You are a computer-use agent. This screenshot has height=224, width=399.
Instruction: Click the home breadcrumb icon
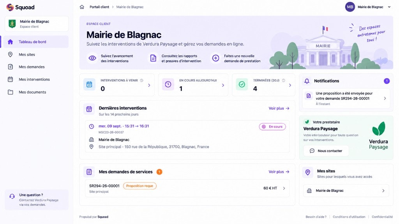click(82, 7)
